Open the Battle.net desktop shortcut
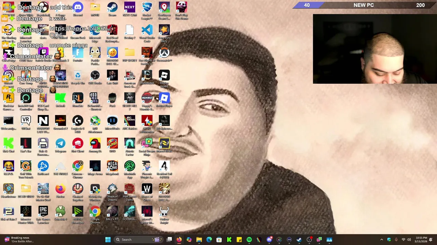 coord(43,168)
